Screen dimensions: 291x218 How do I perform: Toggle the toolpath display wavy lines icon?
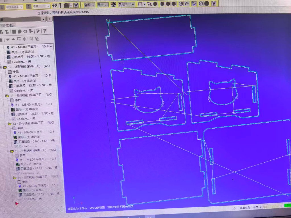(x=31, y=39)
